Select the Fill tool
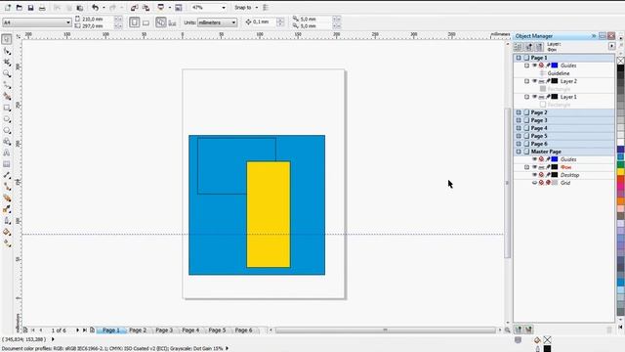 click(x=7, y=232)
